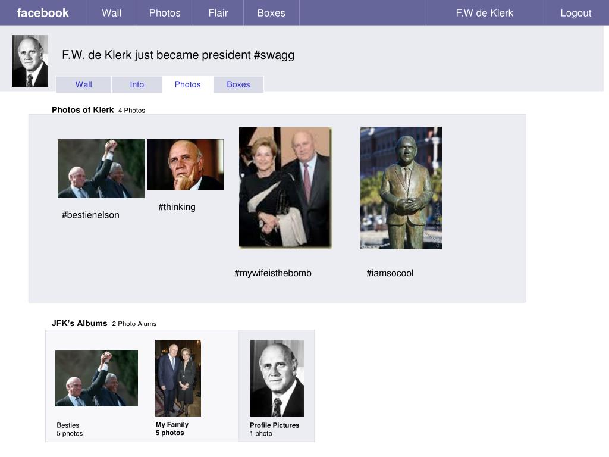This screenshot has height=457, width=609.
Task: Click the Profile Pictures album title
Action: tap(274, 425)
